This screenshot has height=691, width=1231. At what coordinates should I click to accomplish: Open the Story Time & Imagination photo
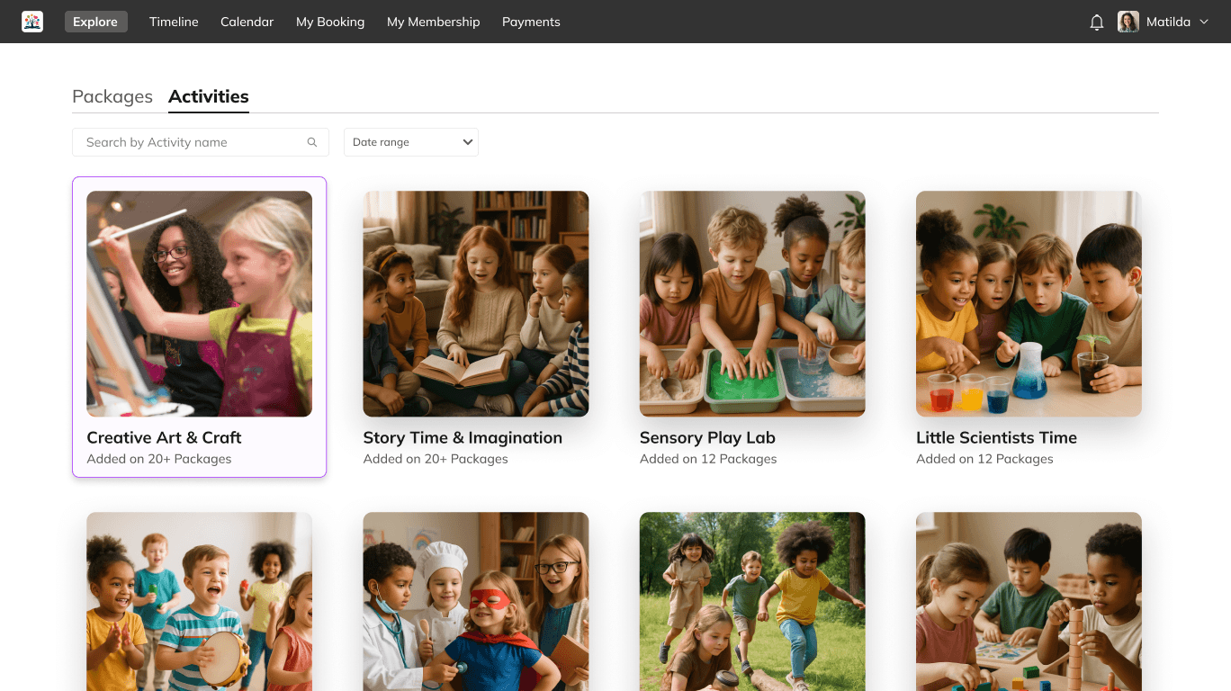(476, 303)
